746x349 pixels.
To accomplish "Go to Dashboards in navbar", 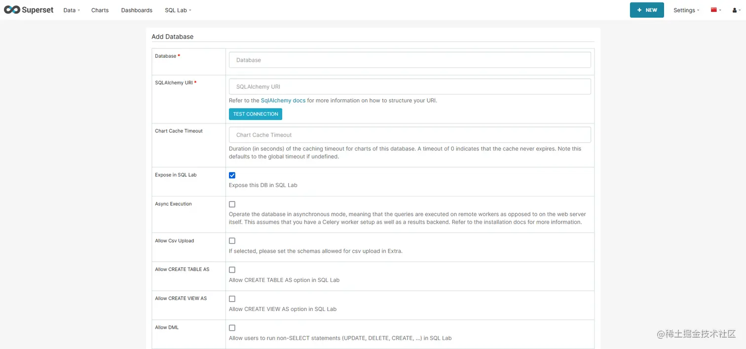I will (137, 10).
